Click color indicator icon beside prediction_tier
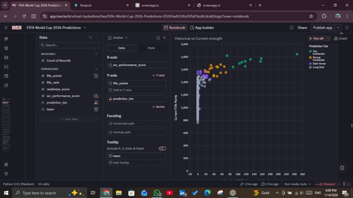This screenshot has width=353, height=198. point(96,103)
